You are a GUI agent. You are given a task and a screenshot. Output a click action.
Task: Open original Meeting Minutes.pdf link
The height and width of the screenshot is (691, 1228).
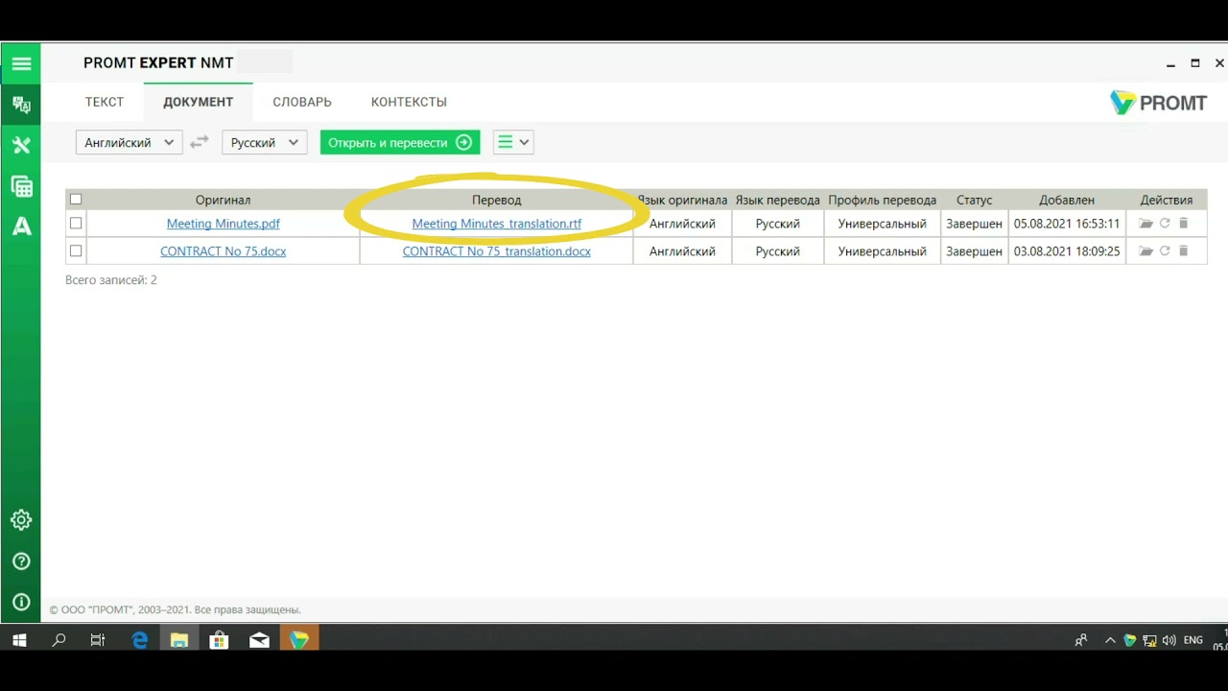pos(224,224)
